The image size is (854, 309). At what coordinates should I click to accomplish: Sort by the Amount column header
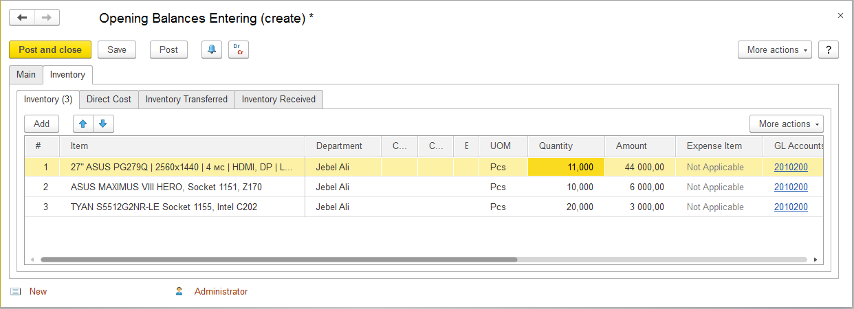click(631, 146)
